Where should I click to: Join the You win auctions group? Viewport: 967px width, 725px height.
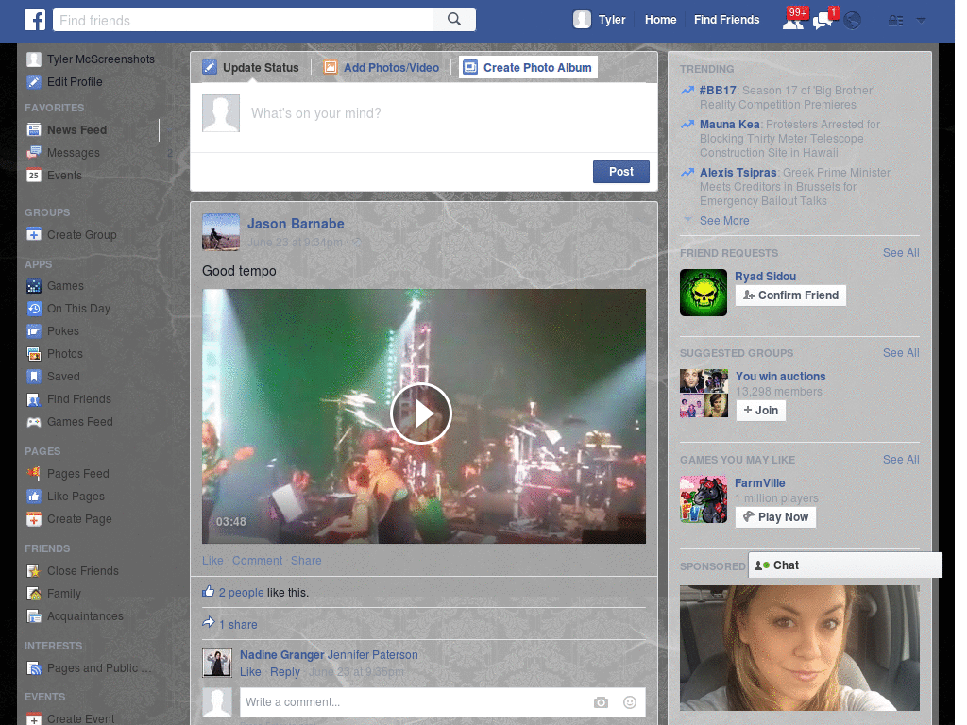click(760, 411)
